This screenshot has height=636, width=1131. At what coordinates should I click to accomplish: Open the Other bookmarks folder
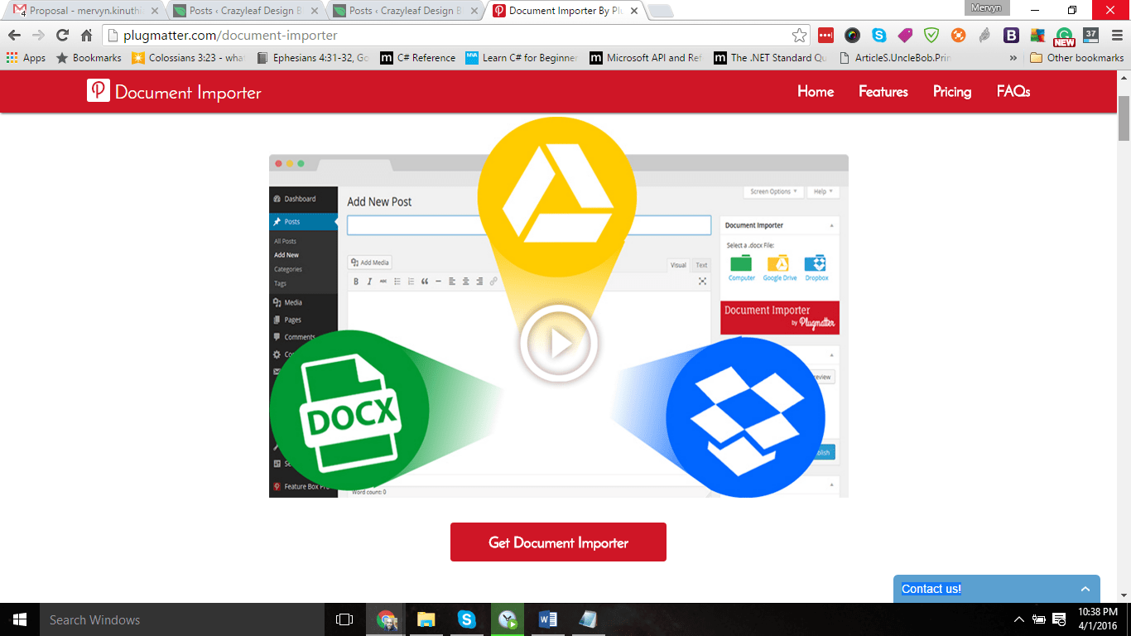pos(1076,58)
